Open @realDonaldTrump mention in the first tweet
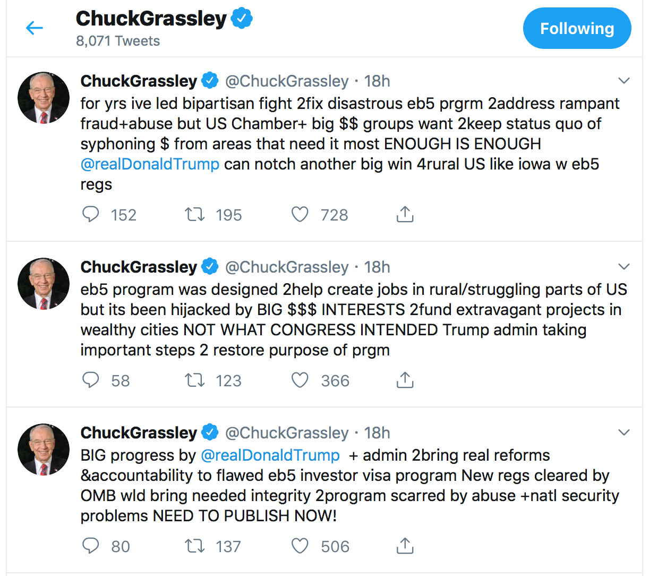649x576 pixels. [150, 164]
